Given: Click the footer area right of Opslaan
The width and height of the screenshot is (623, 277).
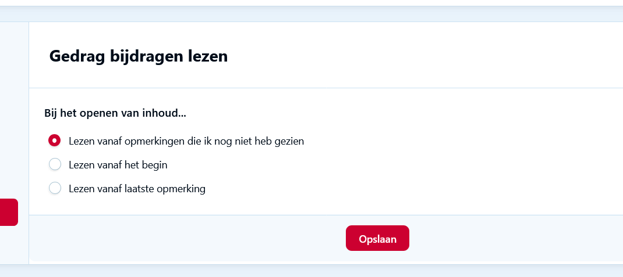Looking at the screenshot, I should pyautogui.click(x=512, y=239).
